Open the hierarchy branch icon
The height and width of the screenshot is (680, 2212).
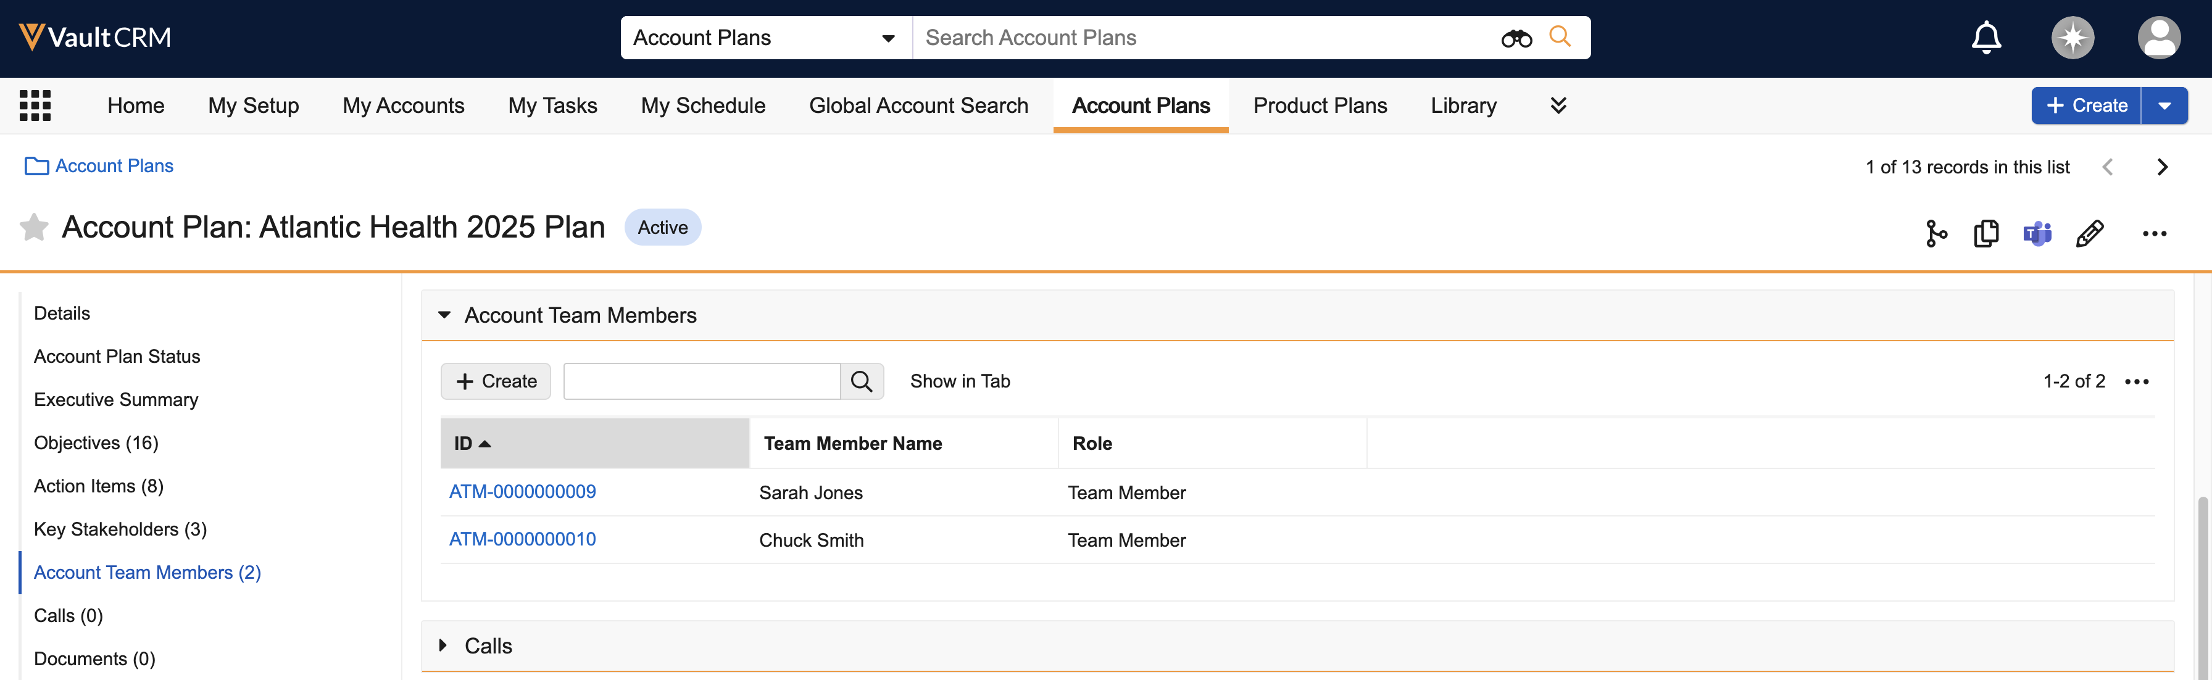(x=1935, y=233)
